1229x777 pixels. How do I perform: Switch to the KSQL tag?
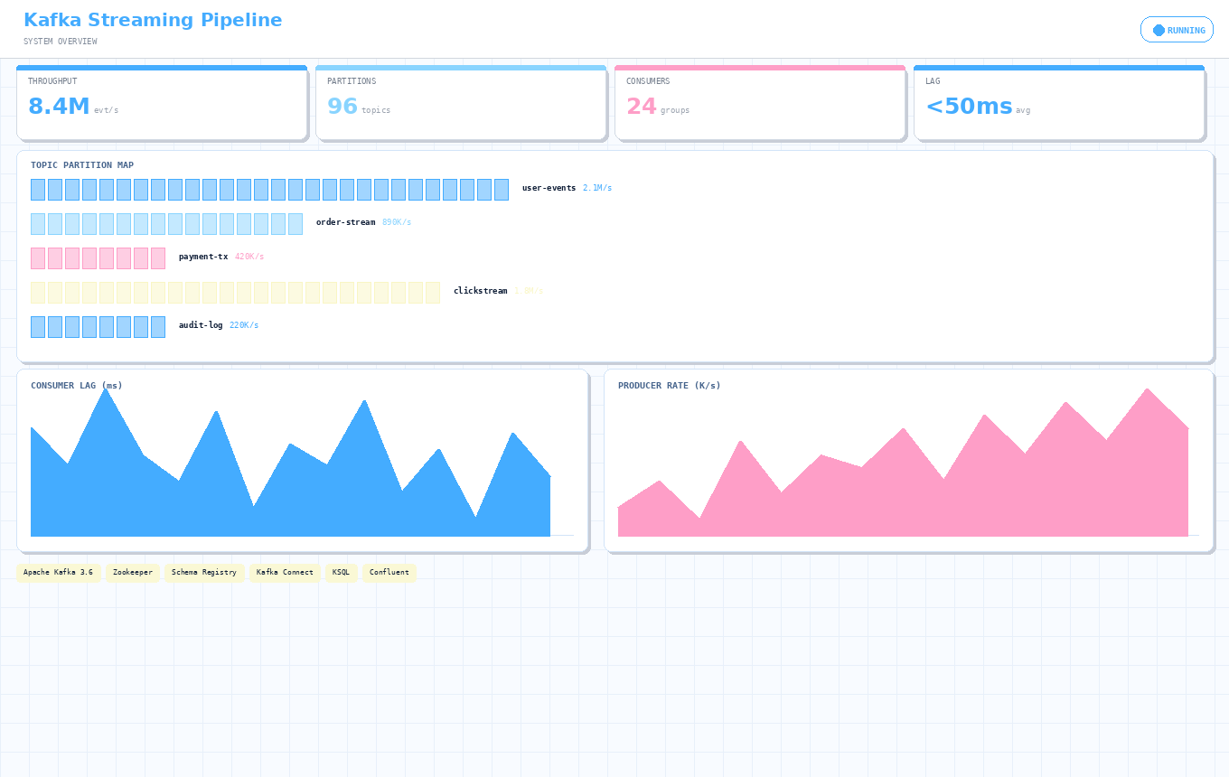point(341,572)
